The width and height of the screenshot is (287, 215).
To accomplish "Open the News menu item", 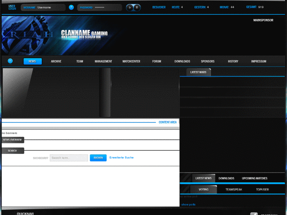I will [x=33, y=61].
